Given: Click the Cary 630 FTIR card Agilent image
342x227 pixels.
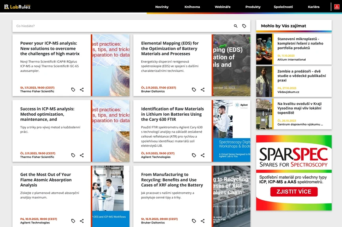Looking at the screenshot, I should click(x=232, y=131).
